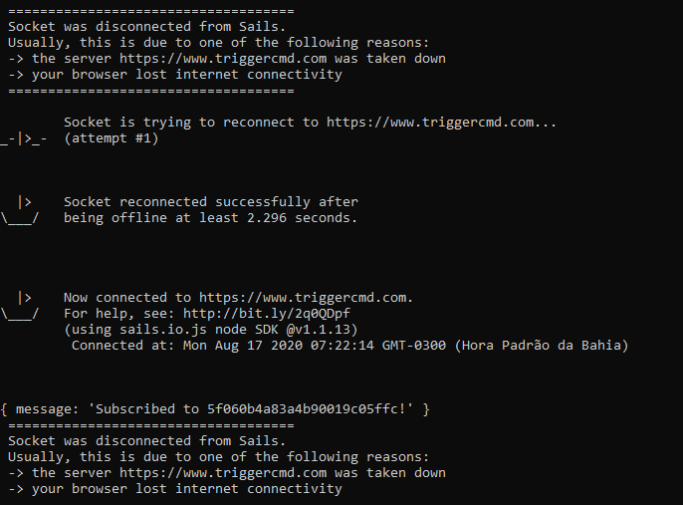
Task: Click the Now connected to triggercmd.com URL
Action: pos(303,297)
